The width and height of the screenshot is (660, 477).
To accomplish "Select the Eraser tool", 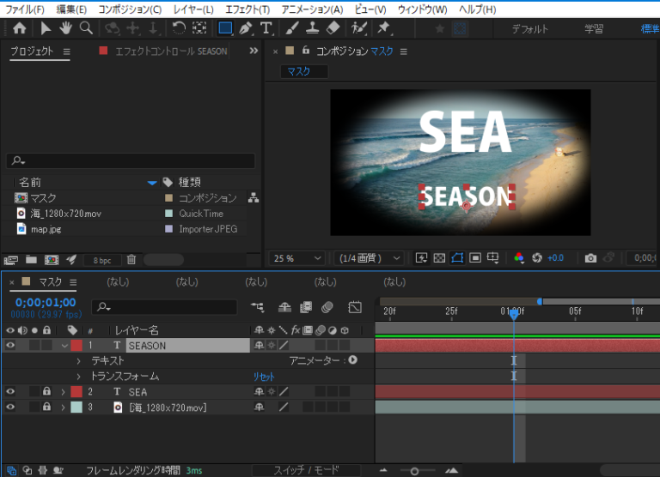I will point(333,28).
